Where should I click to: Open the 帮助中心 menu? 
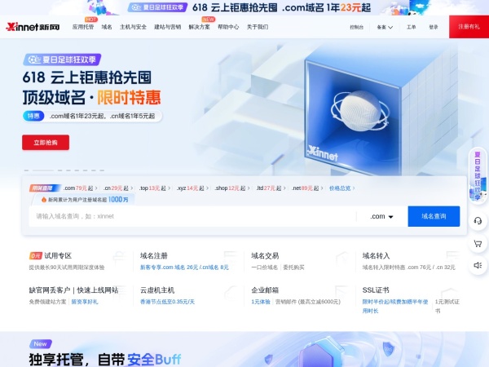228,27
